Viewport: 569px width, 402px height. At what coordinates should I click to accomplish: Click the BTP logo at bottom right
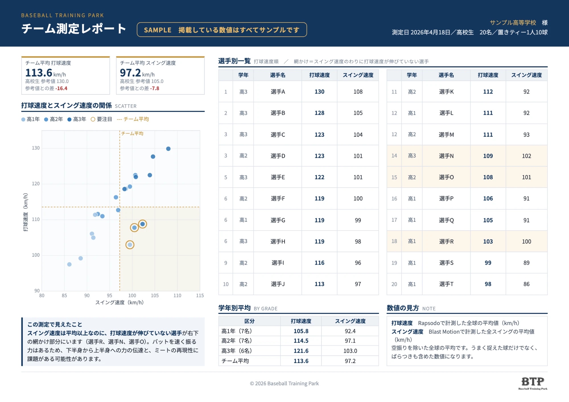coord(533,383)
